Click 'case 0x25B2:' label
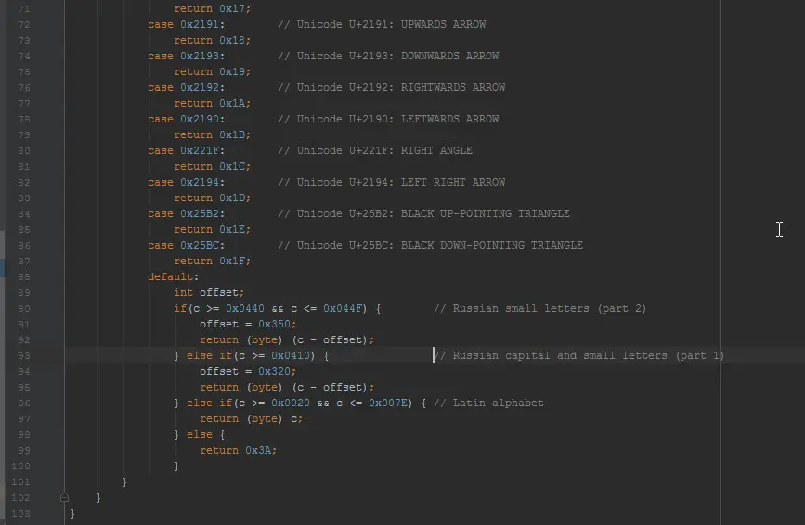This screenshot has height=525, width=805. tap(186, 213)
